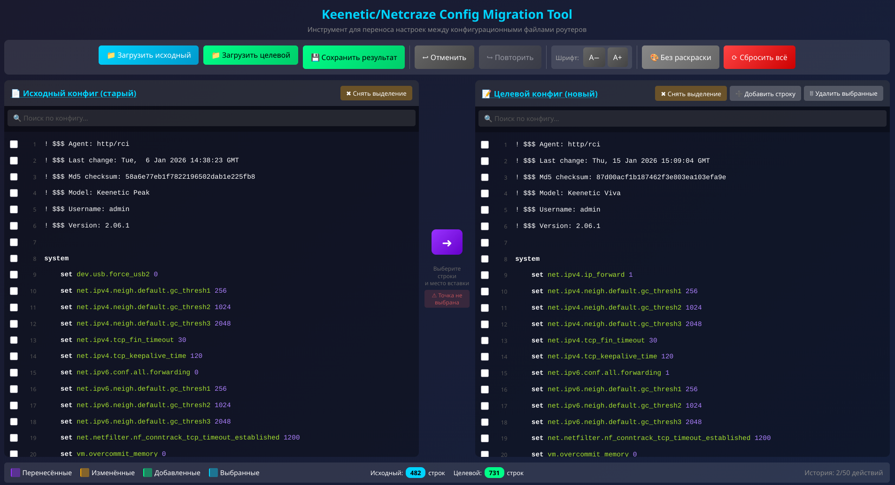Image resolution: width=895 pixels, height=485 pixels.
Task: Click the source config search field
Action: (x=211, y=118)
